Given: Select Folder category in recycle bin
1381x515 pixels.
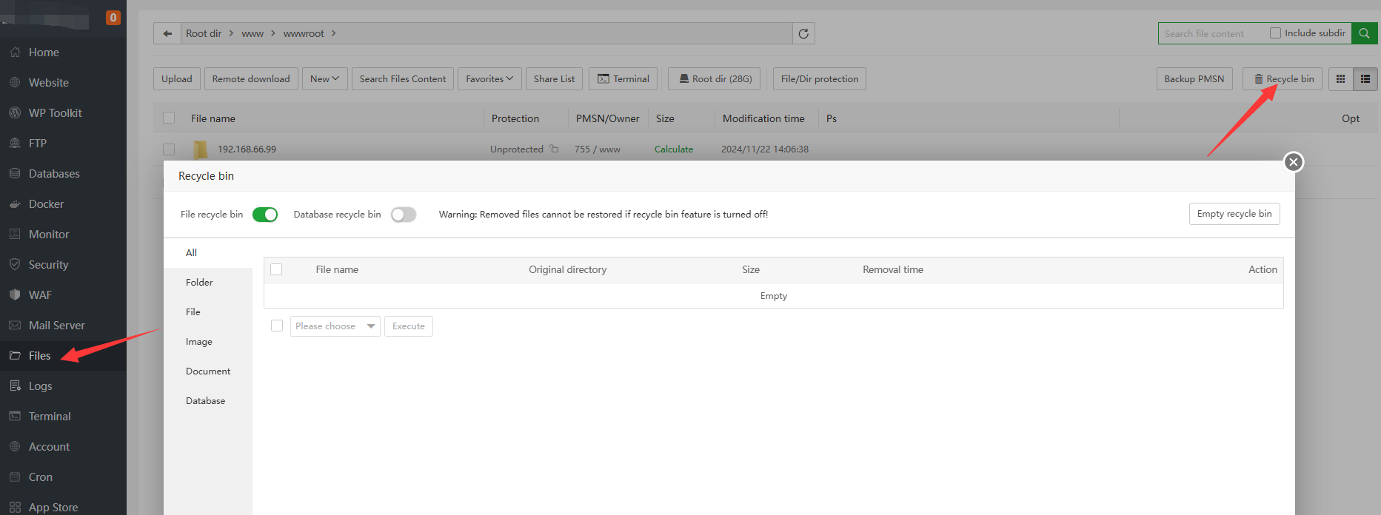Looking at the screenshot, I should (208, 283).
